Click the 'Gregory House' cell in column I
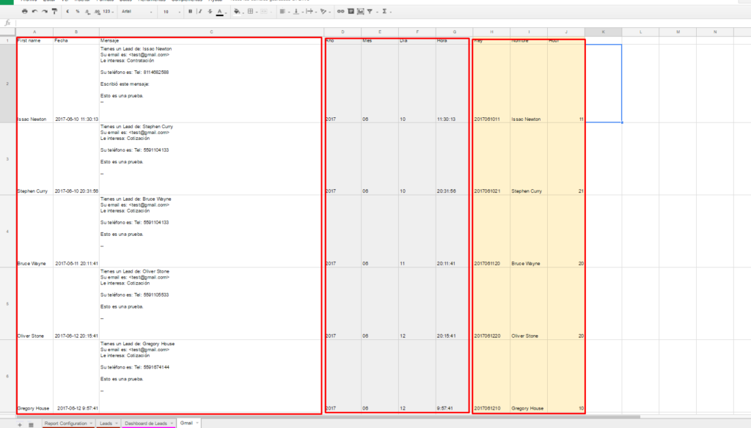The height and width of the screenshot is (428, 751). point(529,376)
